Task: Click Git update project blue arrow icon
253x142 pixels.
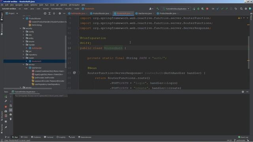Action: click(x=218, y=9)
